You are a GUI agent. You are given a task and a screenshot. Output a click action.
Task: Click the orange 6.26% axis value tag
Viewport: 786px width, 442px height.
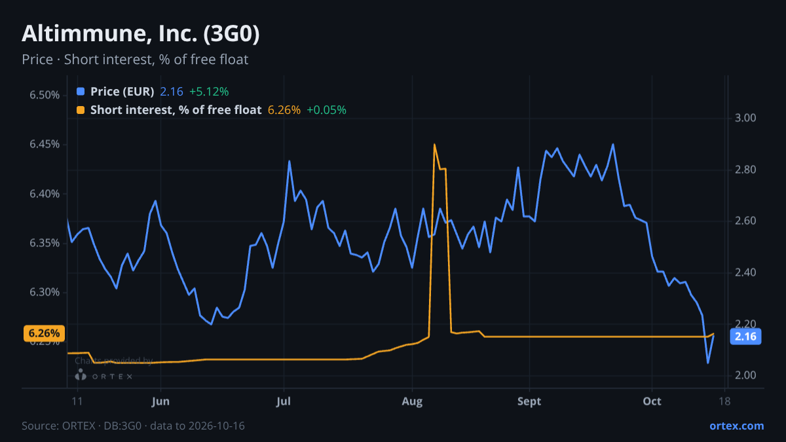click(44, 333)
